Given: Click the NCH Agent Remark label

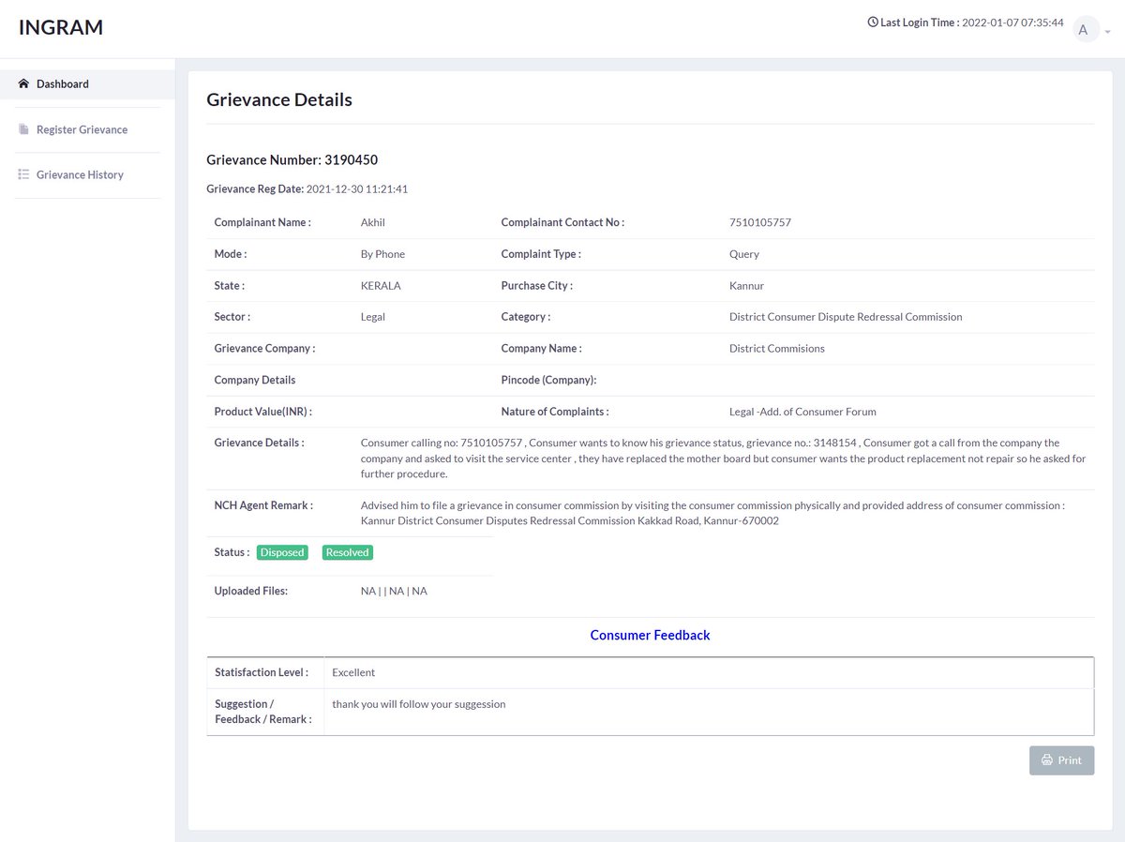Looking at the screenshot, I should (263, 505).
